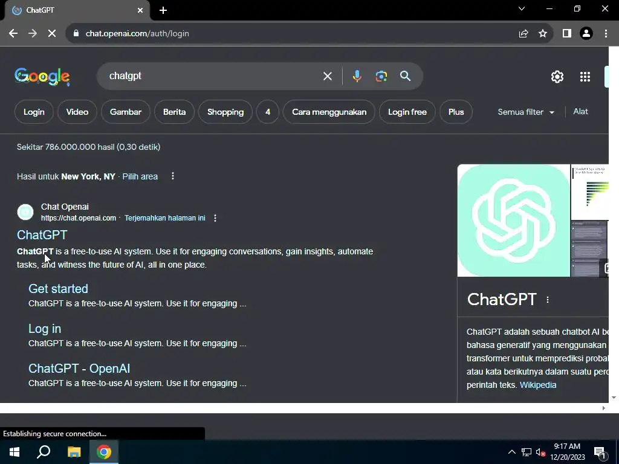The image size is (619, 464).
Task: Stop page loading with the X button
Action: tap(52, 34)
